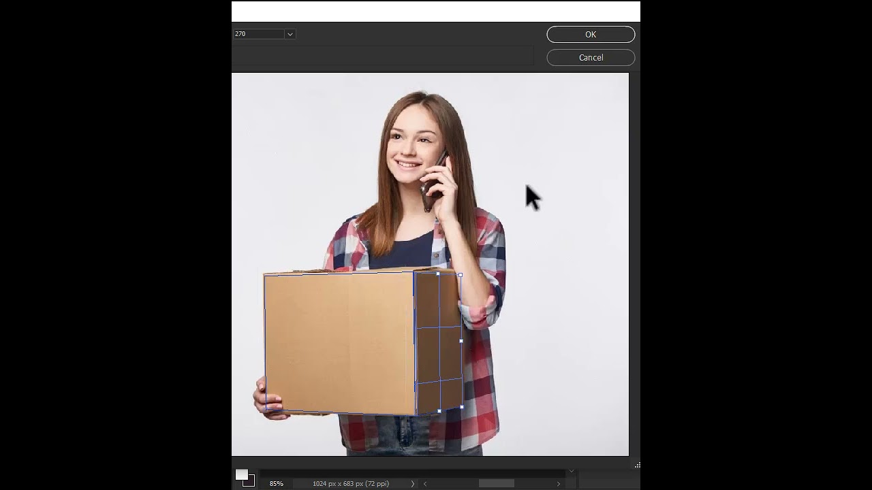Click the dialog resize grip
Viewport: 872px width, 490px height.
click(x=637, y=465)
